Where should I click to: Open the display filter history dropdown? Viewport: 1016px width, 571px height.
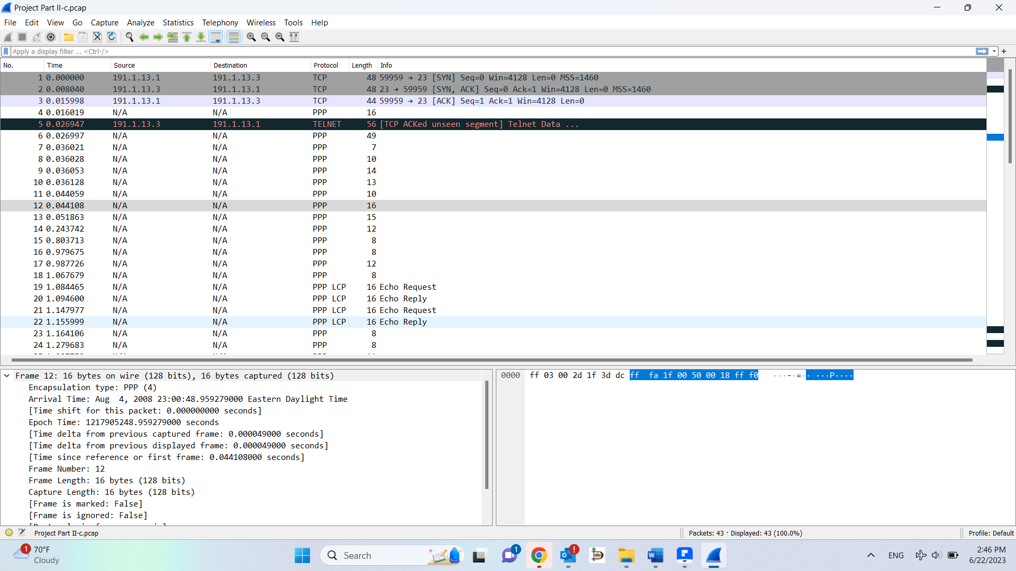pos(994,51)
